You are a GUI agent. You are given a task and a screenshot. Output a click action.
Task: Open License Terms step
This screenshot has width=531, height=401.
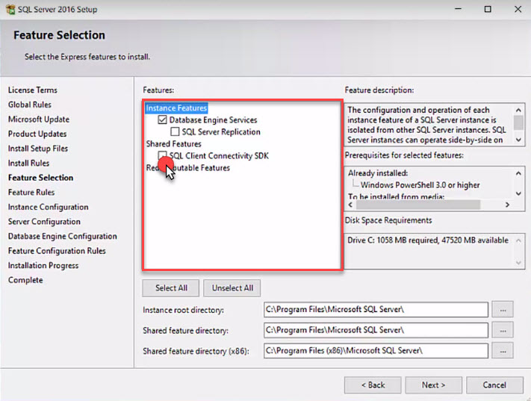point(33,90)
